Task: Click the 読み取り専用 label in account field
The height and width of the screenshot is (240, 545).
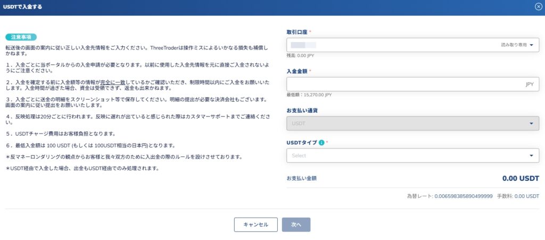Action: point(513,45)
